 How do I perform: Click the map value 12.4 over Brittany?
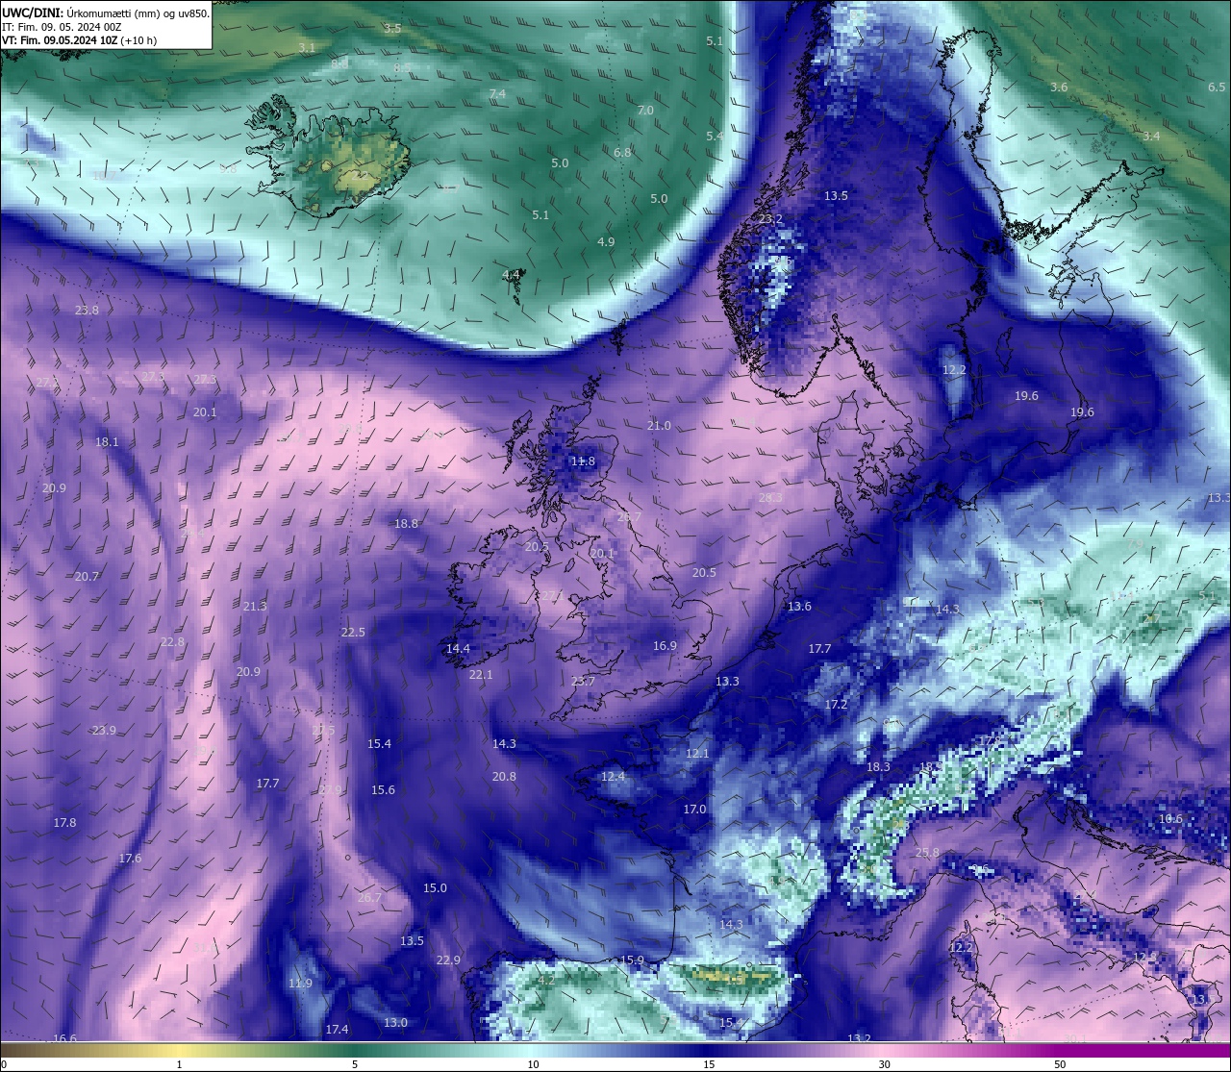tap(613, 776)
